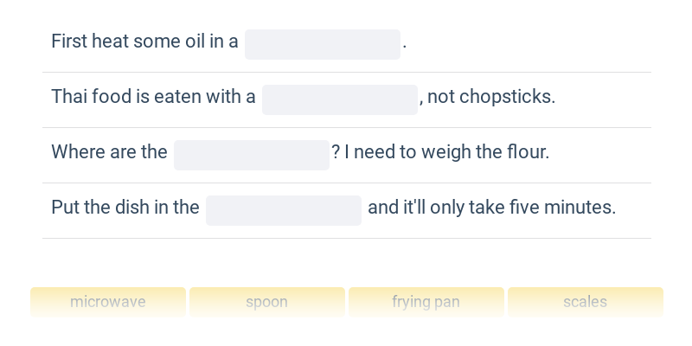The height and width of the screenshot is (346, 692).
Task: Click the text 'Put the dish in the'
Action: pos(125,208)
